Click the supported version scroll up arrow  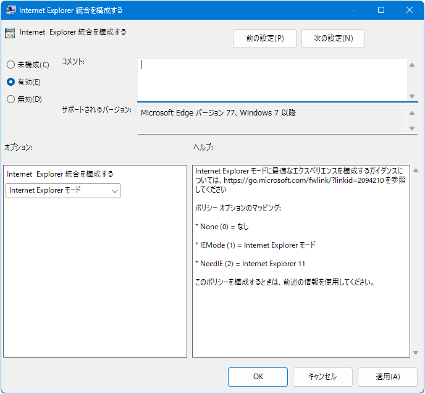click(412, 112)
